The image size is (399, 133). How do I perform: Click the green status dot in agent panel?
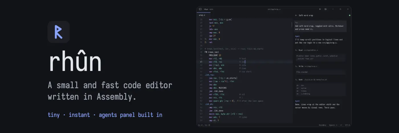[x=350, y=15]
